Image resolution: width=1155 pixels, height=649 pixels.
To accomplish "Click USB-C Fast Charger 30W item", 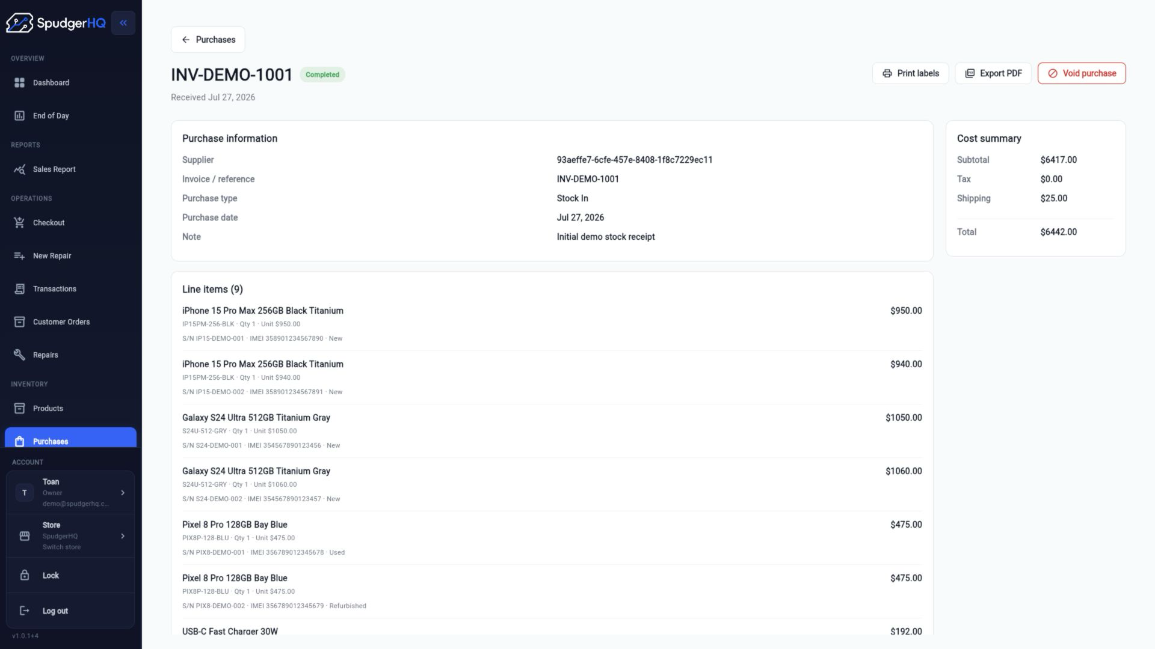I will click(230, 631).
